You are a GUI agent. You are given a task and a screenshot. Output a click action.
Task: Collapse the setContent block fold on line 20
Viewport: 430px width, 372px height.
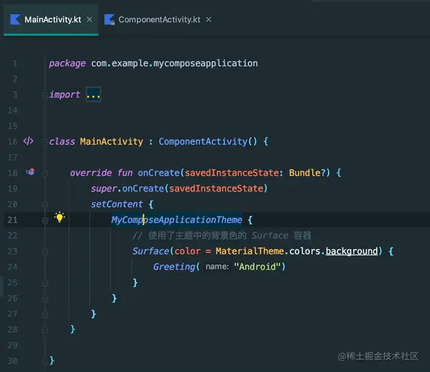click(45, 205)
